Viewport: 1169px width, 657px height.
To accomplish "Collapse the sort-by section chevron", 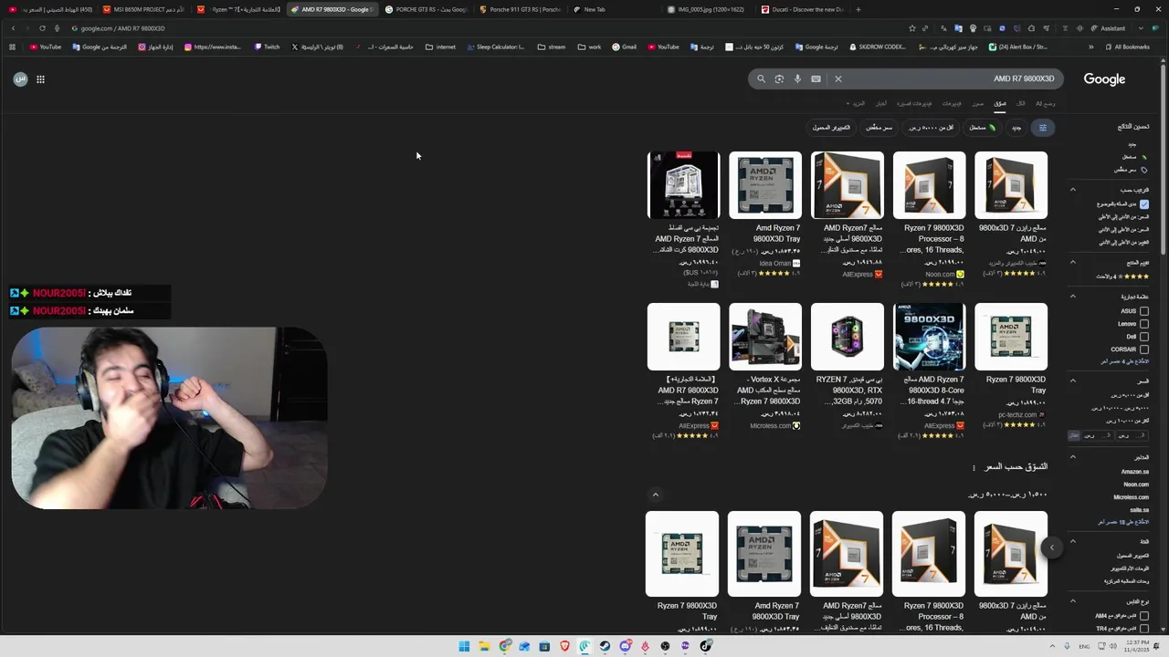I will 1073,190.
